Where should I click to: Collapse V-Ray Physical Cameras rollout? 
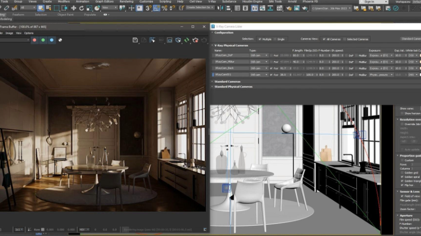pyautogui.click(x=231, y=45)
